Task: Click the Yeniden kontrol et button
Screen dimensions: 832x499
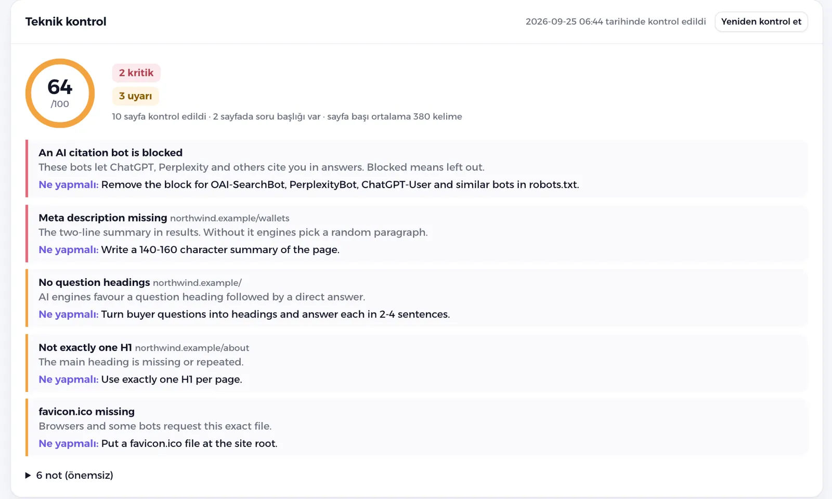Action: click(761, 22)
